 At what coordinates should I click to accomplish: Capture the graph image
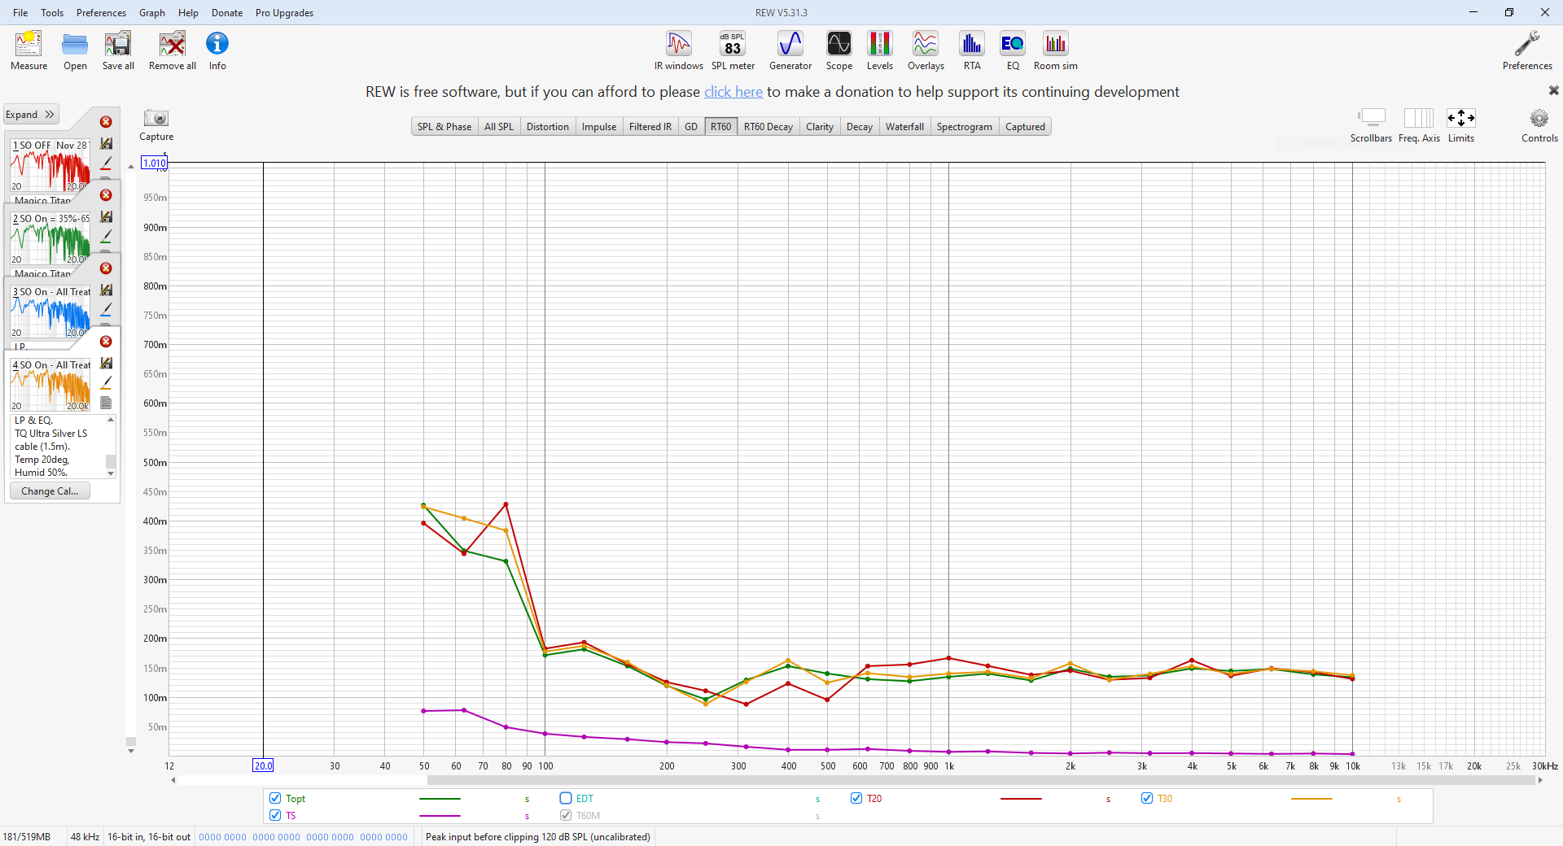click(x=155, y=124)
